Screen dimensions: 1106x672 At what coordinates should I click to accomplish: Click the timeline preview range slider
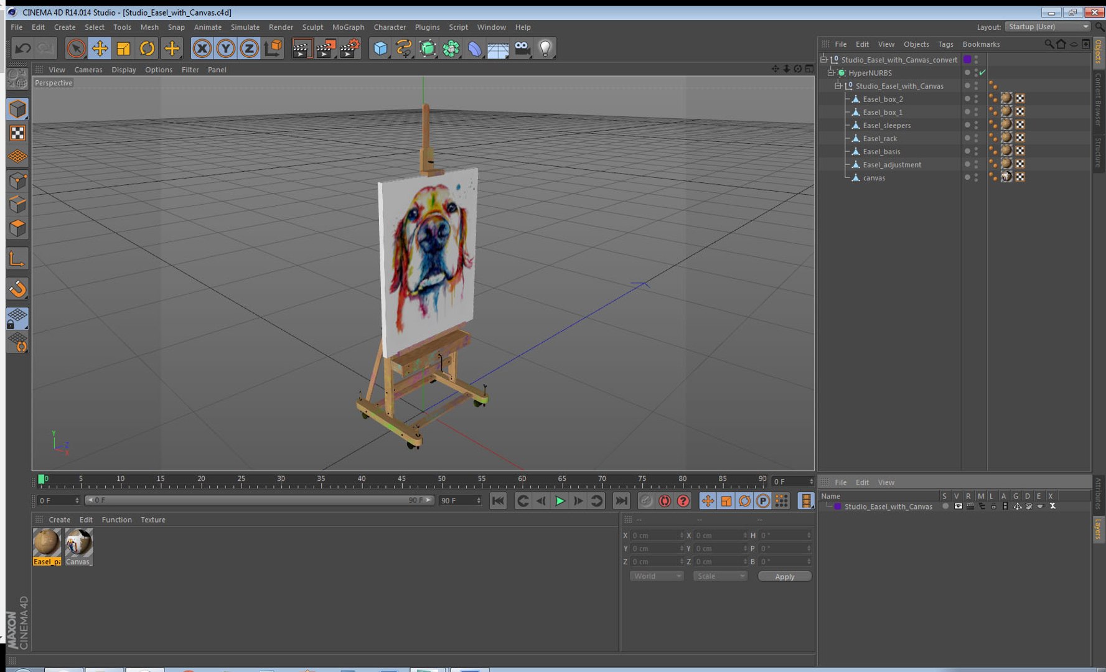pos(258,500)
